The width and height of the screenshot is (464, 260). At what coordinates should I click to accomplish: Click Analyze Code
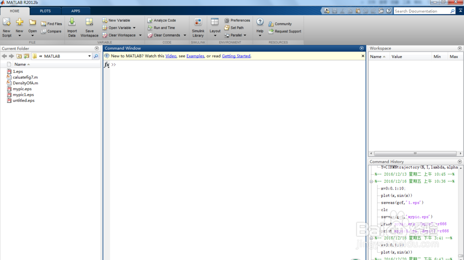pyautogui.click(x=162, y=20)
